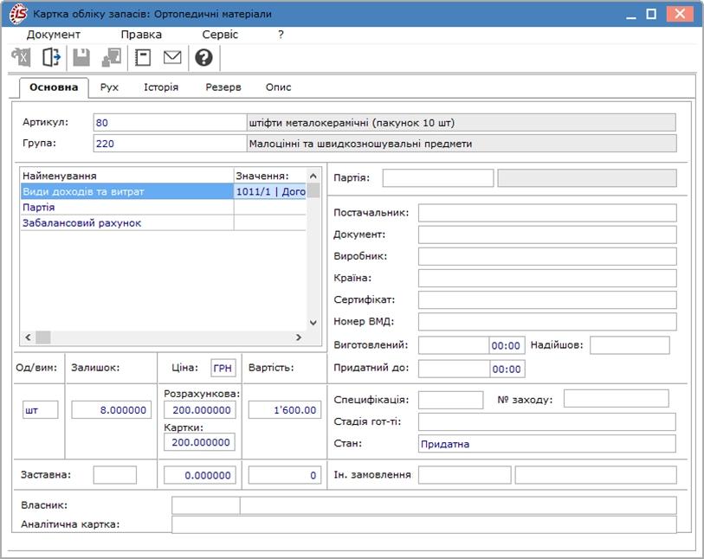Click the Постачальник field

pyautogui.click(x=547, y=213)
